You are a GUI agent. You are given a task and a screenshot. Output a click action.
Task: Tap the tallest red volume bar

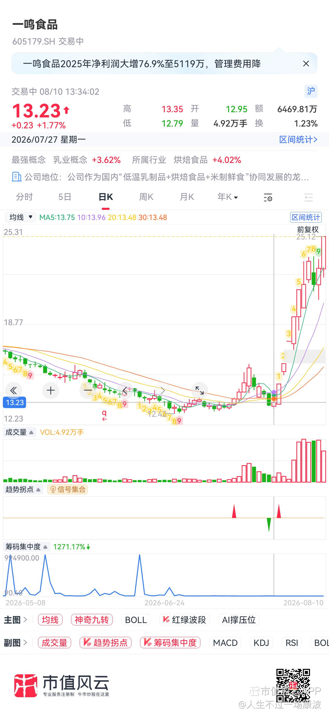304,460
